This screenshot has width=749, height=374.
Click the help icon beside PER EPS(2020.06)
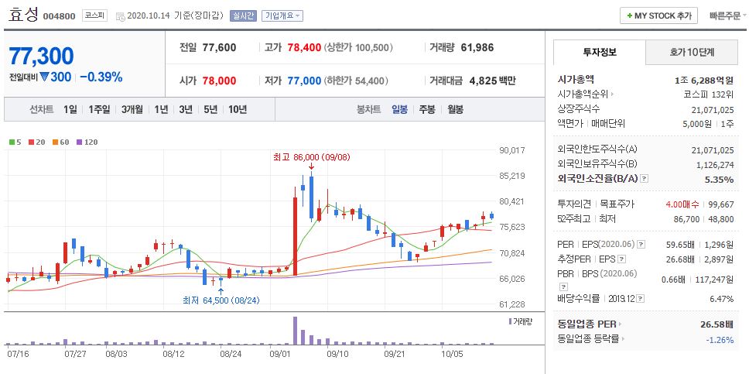click(x=641, y=245)
